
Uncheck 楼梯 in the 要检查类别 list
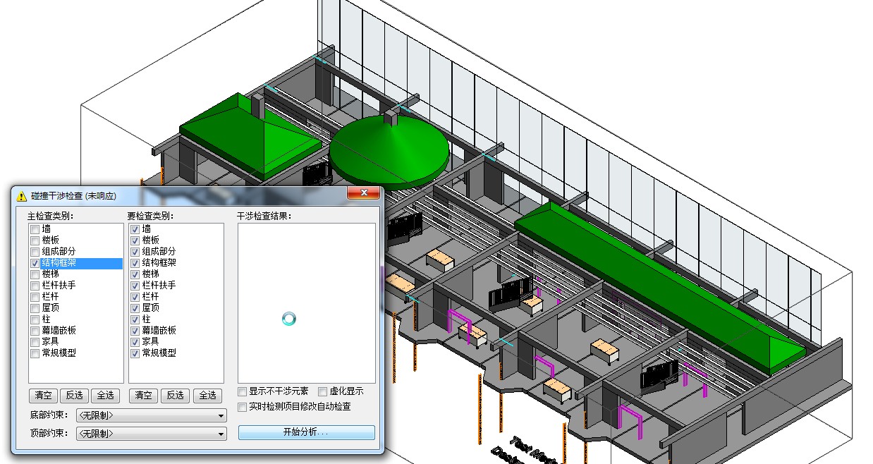point(135,274)
